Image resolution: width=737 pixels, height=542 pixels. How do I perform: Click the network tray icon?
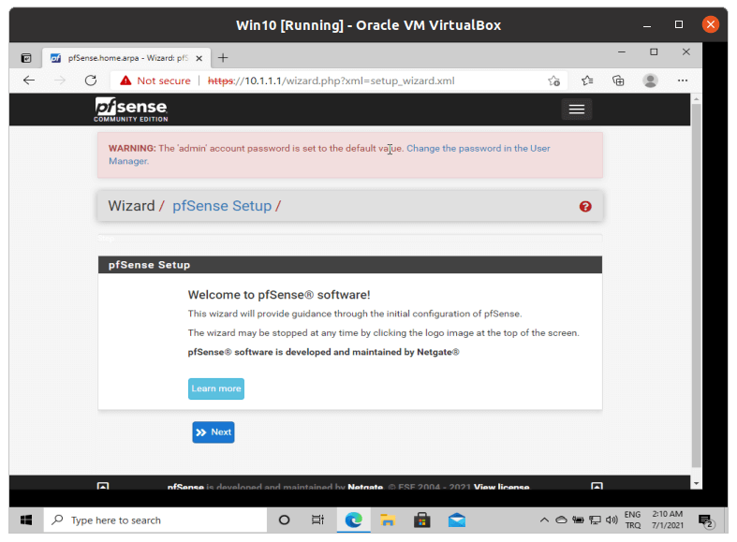click(595, 520)
